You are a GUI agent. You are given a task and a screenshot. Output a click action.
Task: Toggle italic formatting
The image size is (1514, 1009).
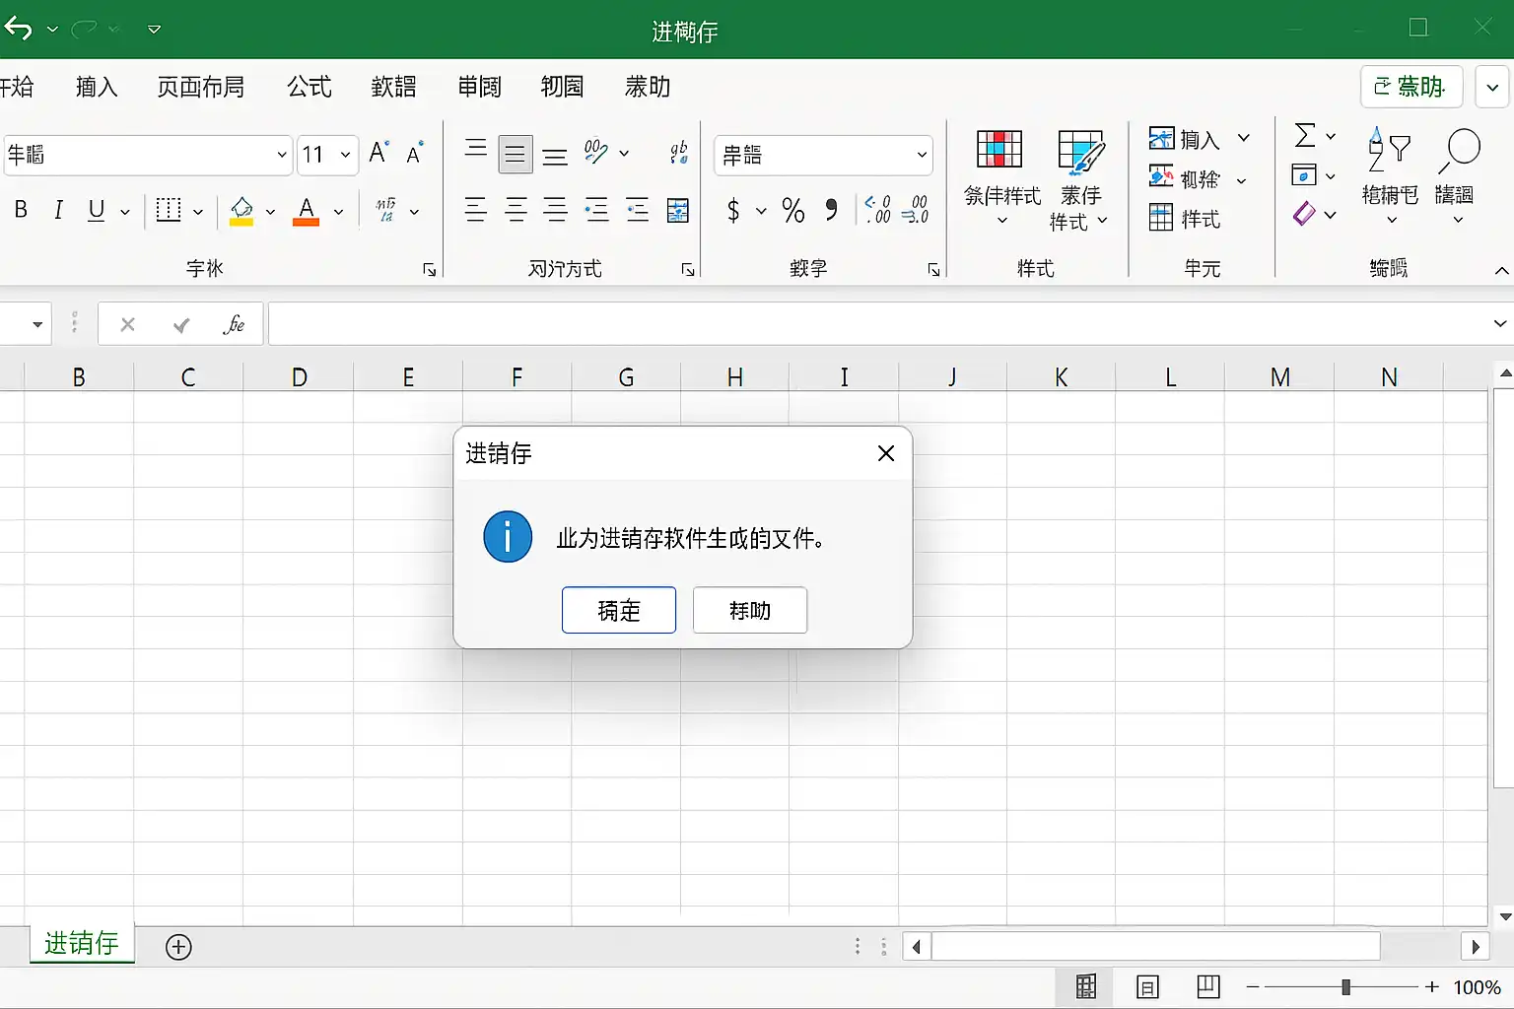tap(58, 210)
